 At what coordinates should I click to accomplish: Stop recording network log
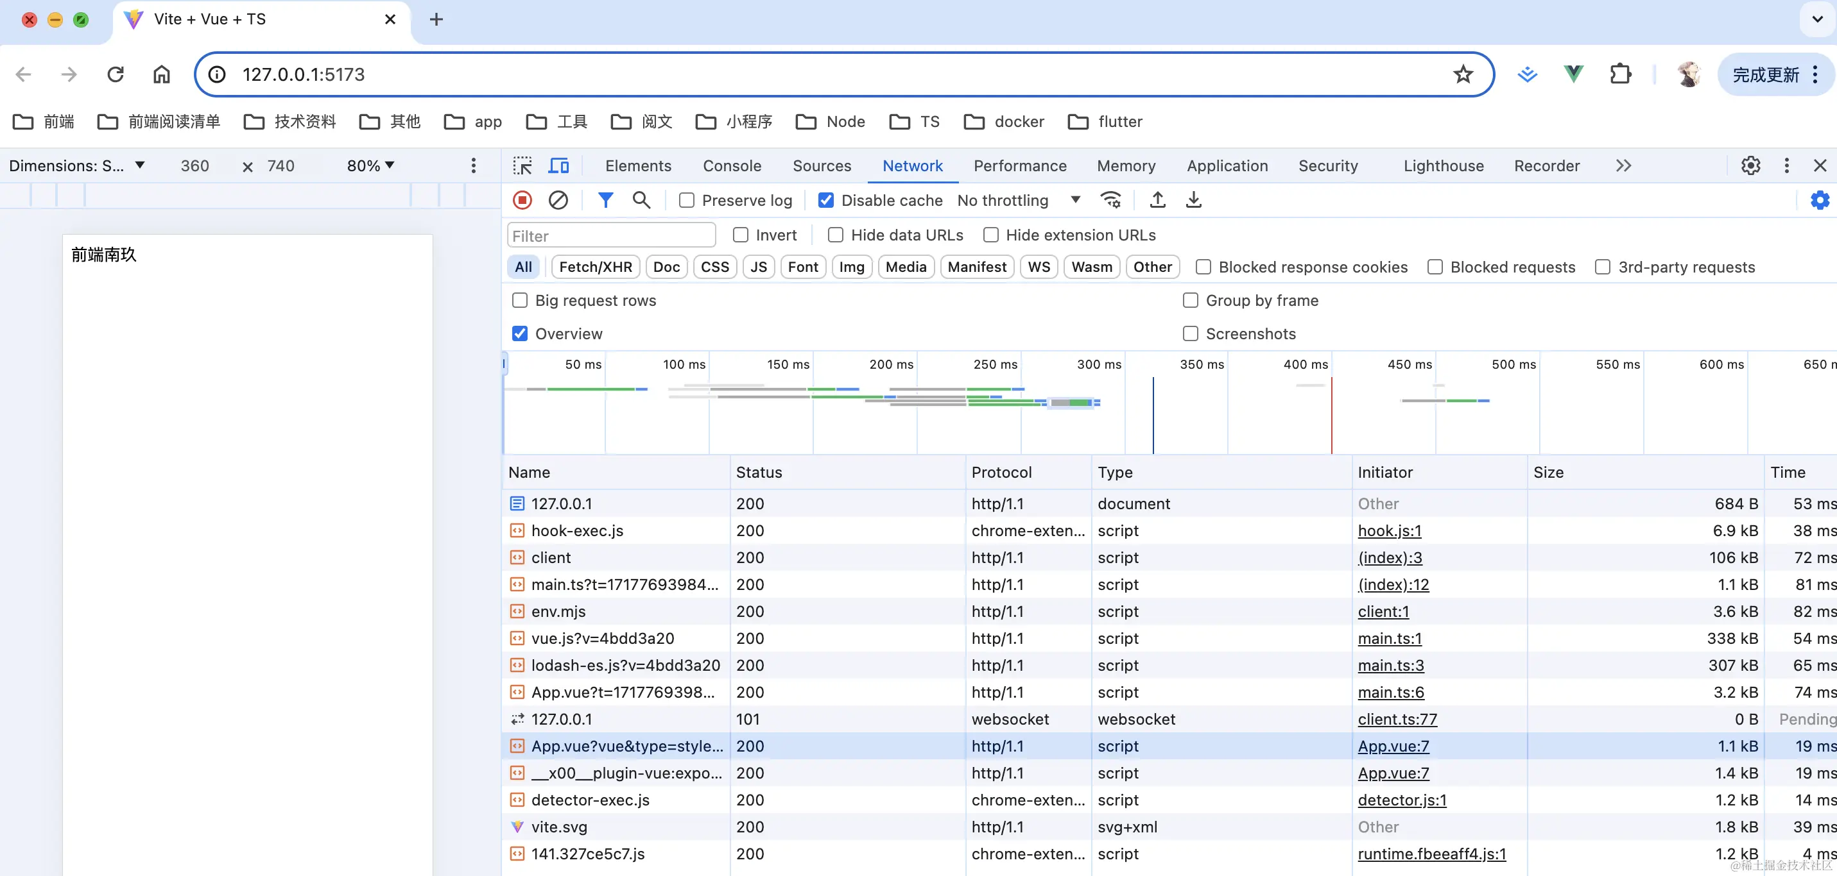pyautogui.click(x=522, y=200)
